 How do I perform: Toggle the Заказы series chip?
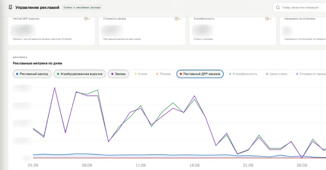pos(118,74)
